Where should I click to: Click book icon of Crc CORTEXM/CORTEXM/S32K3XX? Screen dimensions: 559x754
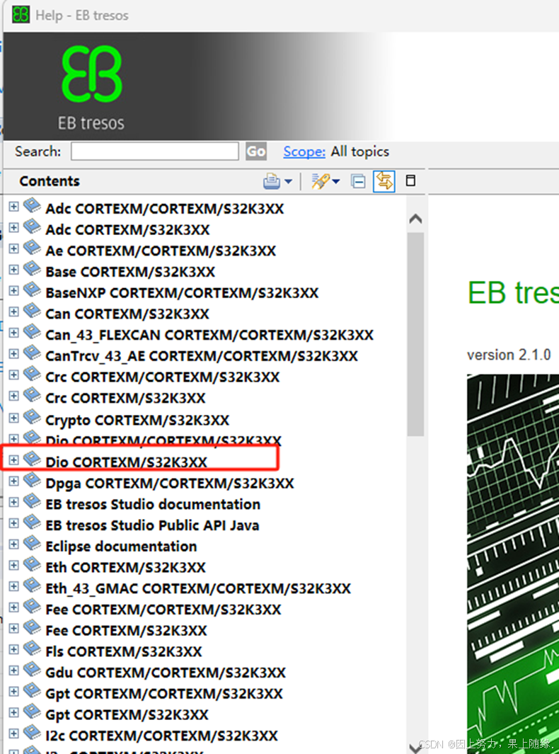click(33, 374)
